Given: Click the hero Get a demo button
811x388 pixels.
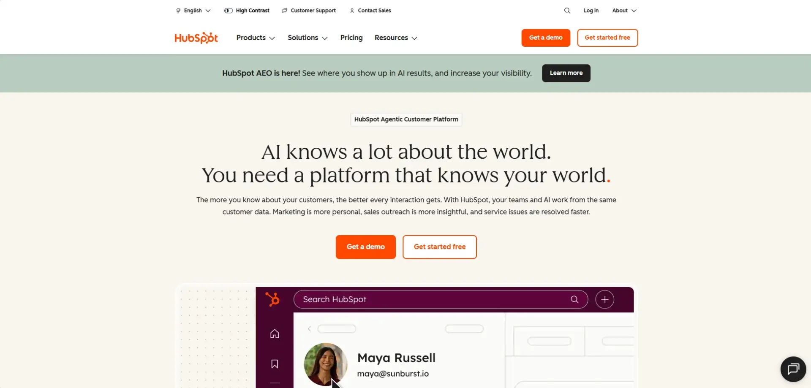Looking at the screenshot, I should [366, 247].
